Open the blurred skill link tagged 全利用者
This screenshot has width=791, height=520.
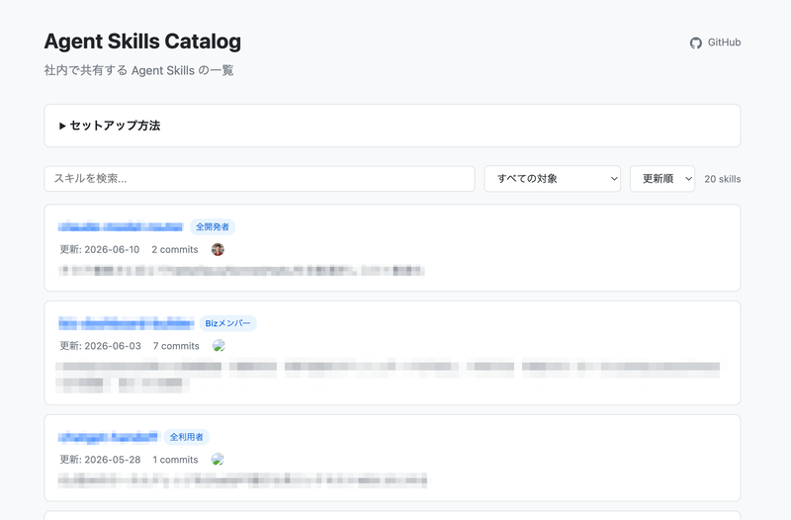coord(108,437)
